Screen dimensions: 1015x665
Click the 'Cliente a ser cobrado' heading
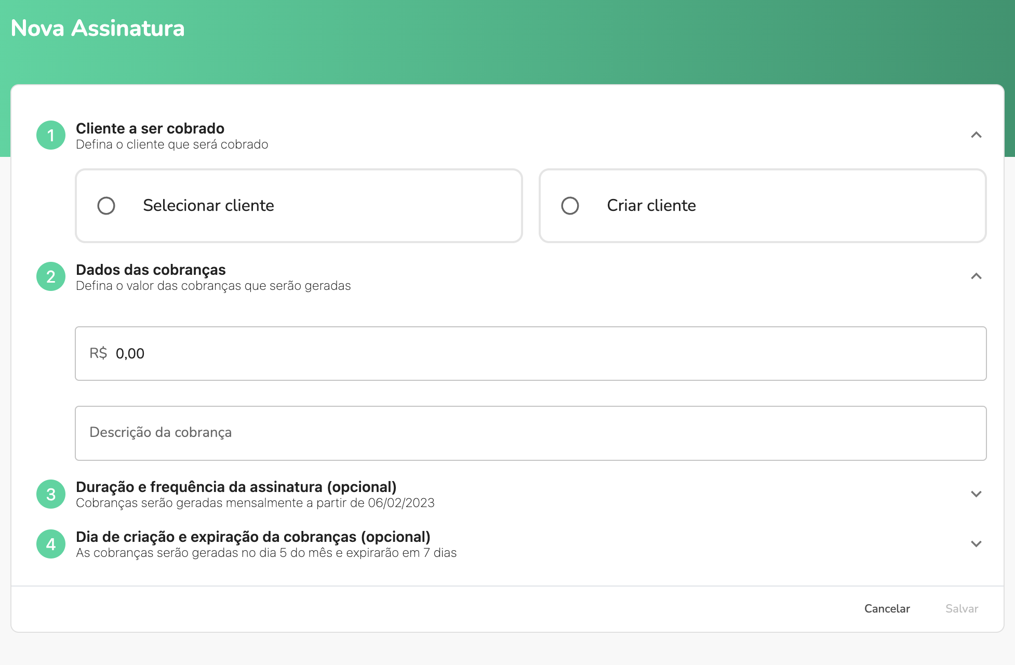coord(150,128)
